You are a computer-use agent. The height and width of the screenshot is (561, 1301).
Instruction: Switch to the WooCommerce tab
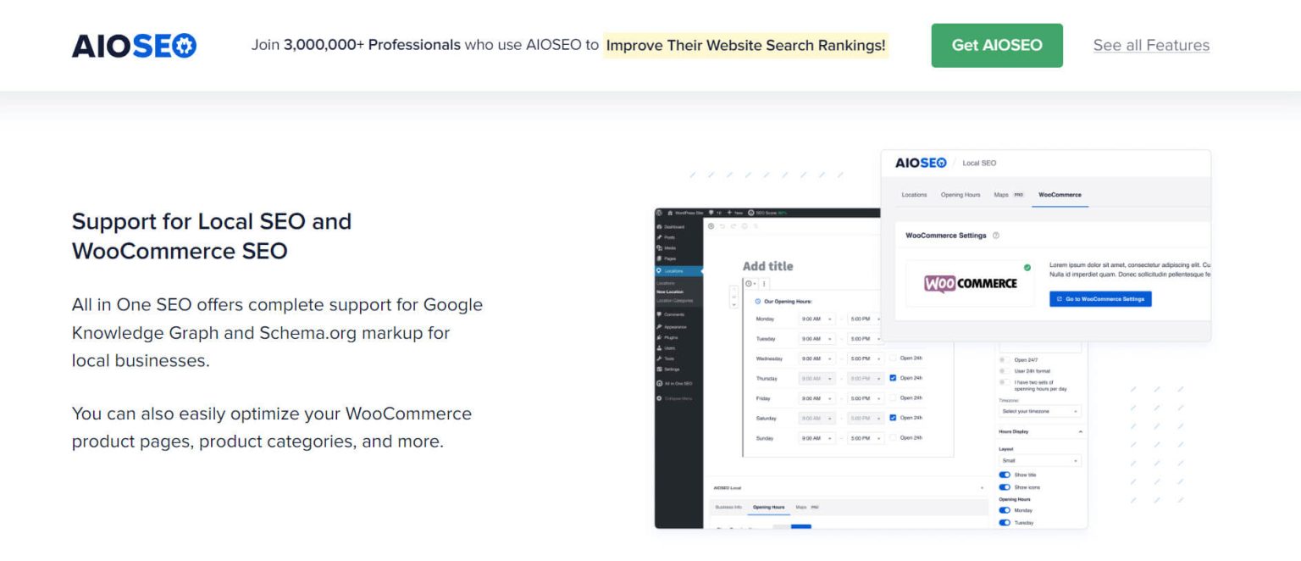(1060, 194)
